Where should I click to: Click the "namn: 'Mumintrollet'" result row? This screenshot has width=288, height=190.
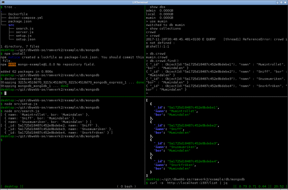coord(45,115)
